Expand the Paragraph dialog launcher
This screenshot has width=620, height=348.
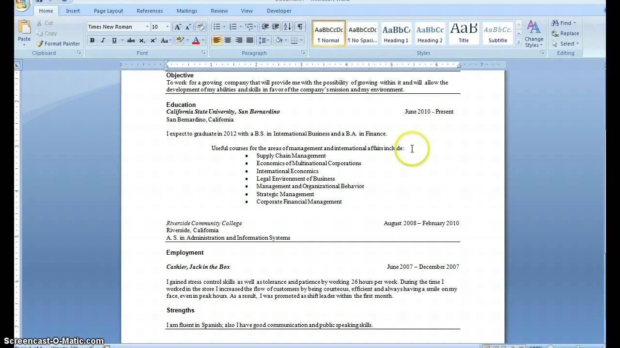[x=303, y=53]
